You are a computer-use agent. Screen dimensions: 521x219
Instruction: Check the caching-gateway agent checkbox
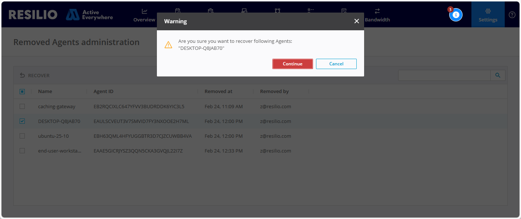[22, 106]
